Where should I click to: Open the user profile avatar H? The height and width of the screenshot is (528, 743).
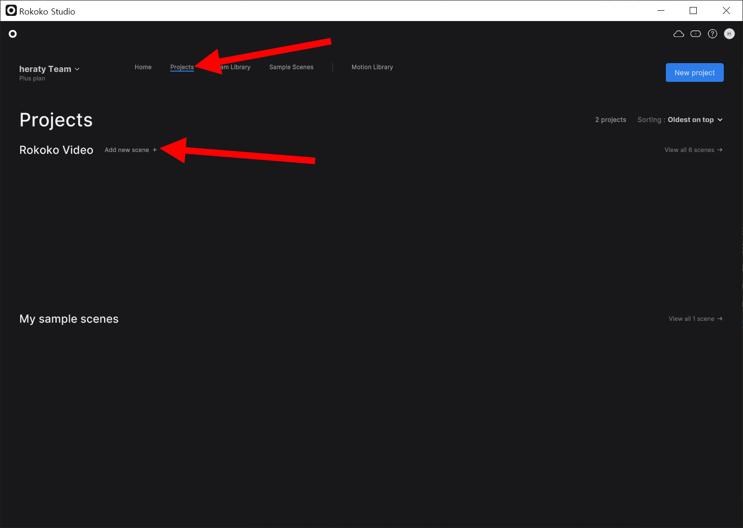pyautogui.click(x=729, y=34)
